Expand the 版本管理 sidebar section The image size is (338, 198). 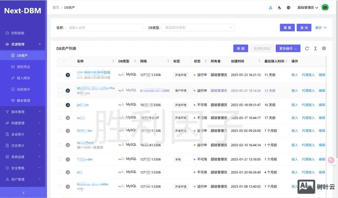pos(23,112)
